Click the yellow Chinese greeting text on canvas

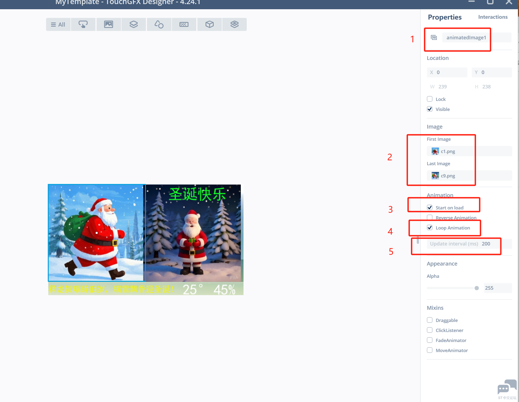pos(111,289)
